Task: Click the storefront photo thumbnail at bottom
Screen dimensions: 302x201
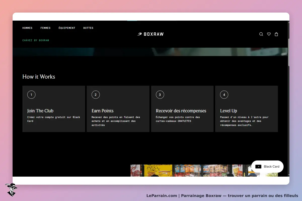Action: click(204, 171)
